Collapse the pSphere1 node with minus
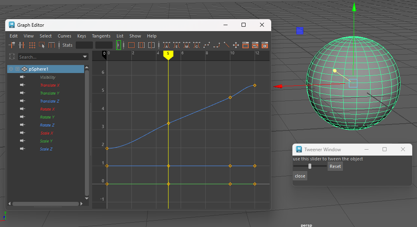Image resolution: width=417 pixels, height=227 pixels. (11, 69)
